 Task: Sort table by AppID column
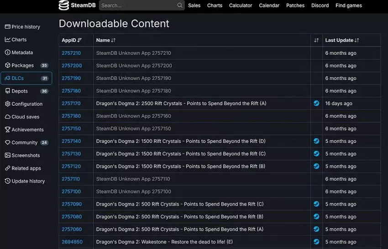(72, 40)
